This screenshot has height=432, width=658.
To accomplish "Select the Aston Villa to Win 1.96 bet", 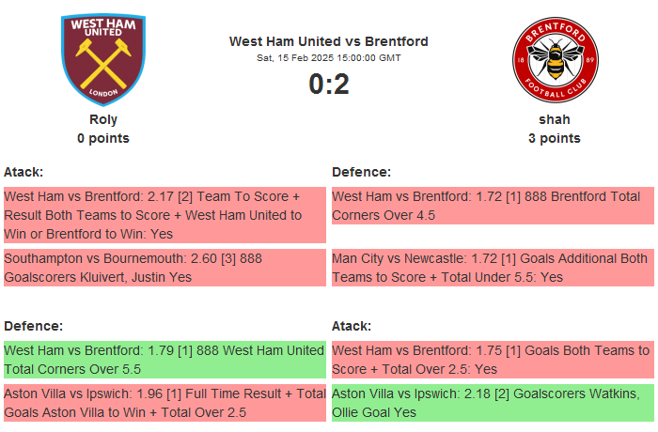I will [x=164, y=403].
